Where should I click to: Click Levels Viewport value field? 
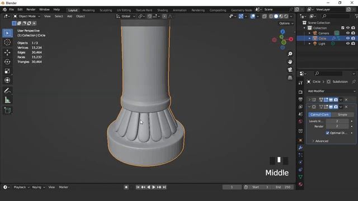click(337, 121)
